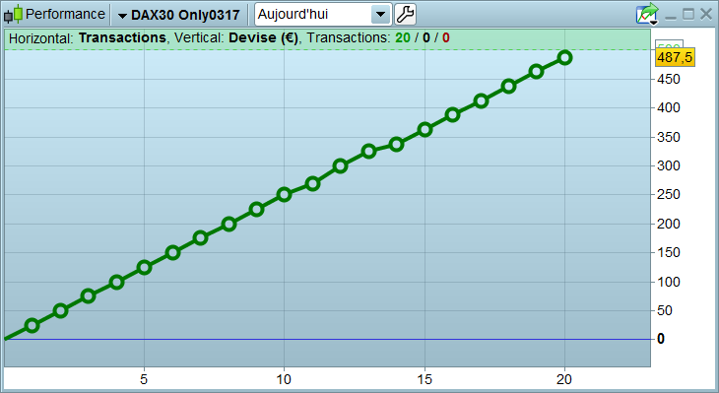Click the 250 vertical axis label
719x393 pixels.
pos(669,194)
